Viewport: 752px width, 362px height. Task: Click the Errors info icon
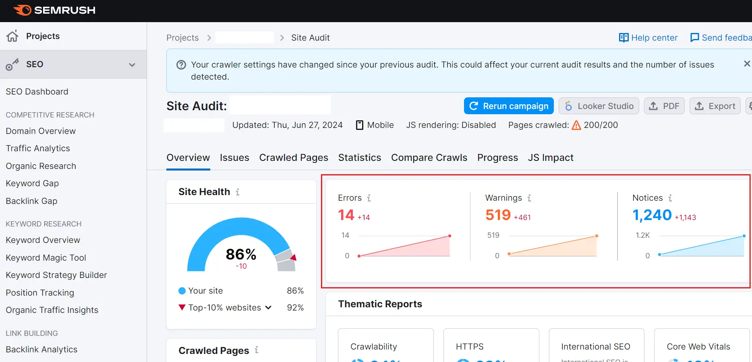[369, 198]
